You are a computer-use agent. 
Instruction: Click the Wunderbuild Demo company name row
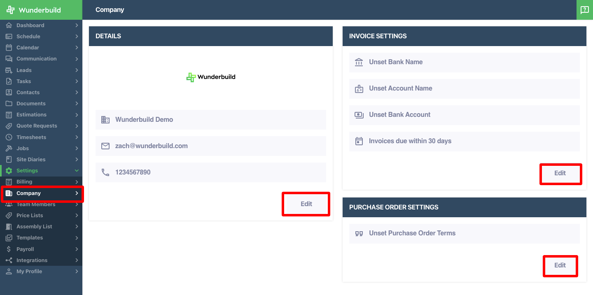211,120
